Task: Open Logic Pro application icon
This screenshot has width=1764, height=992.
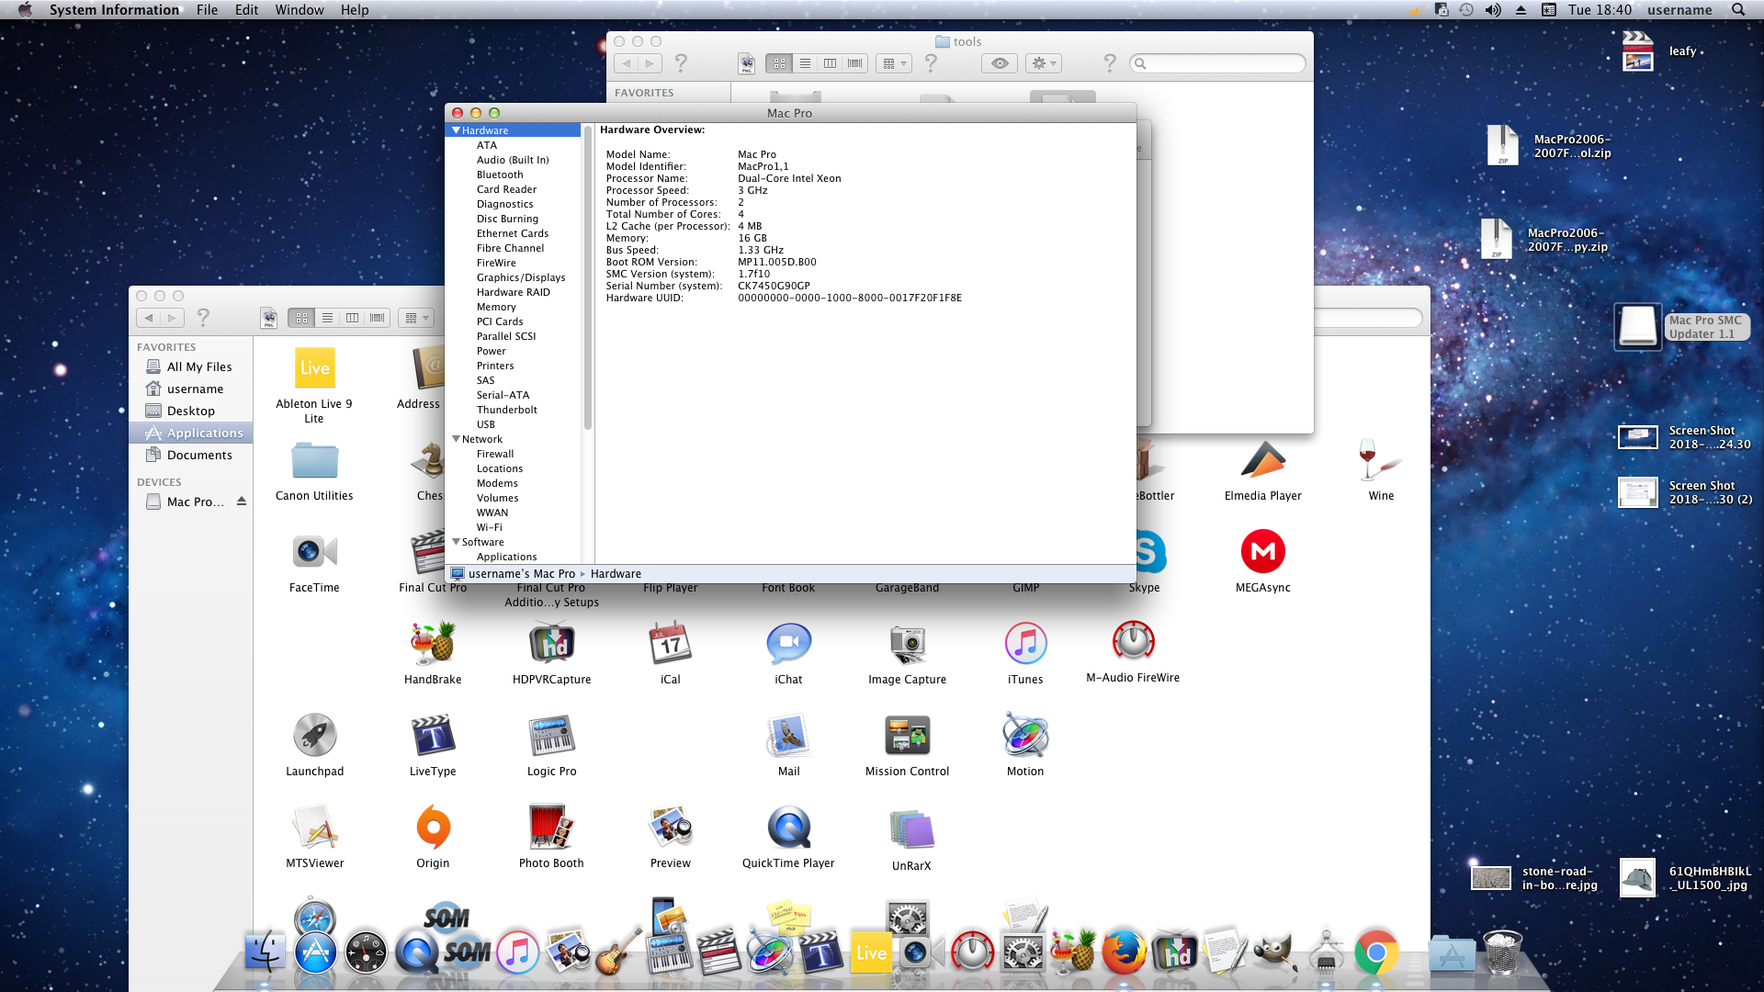Action: (551, 735)
